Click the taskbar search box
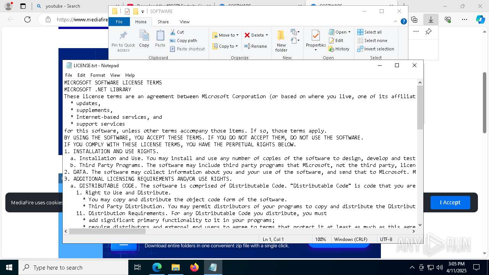This screenshot has width=489, height=275. point(73,267)
